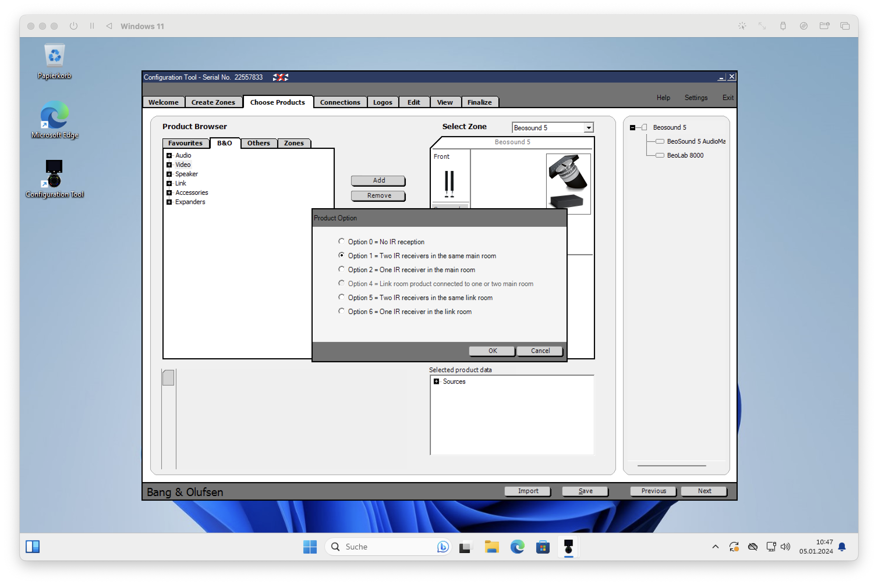This screenshot has width=878, height=585.
Task: Select Option 0 No IR reception
Action: coord(341,241)
